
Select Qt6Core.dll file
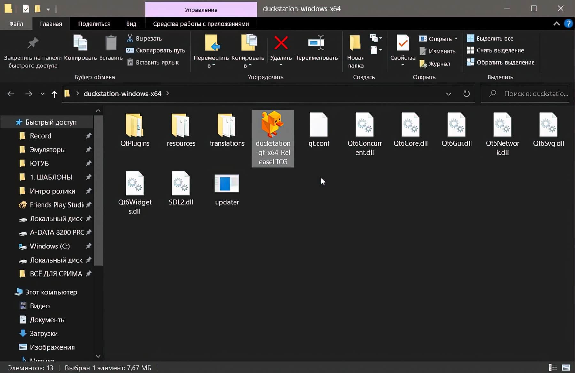pyautogui.click(x=410, y=130)
